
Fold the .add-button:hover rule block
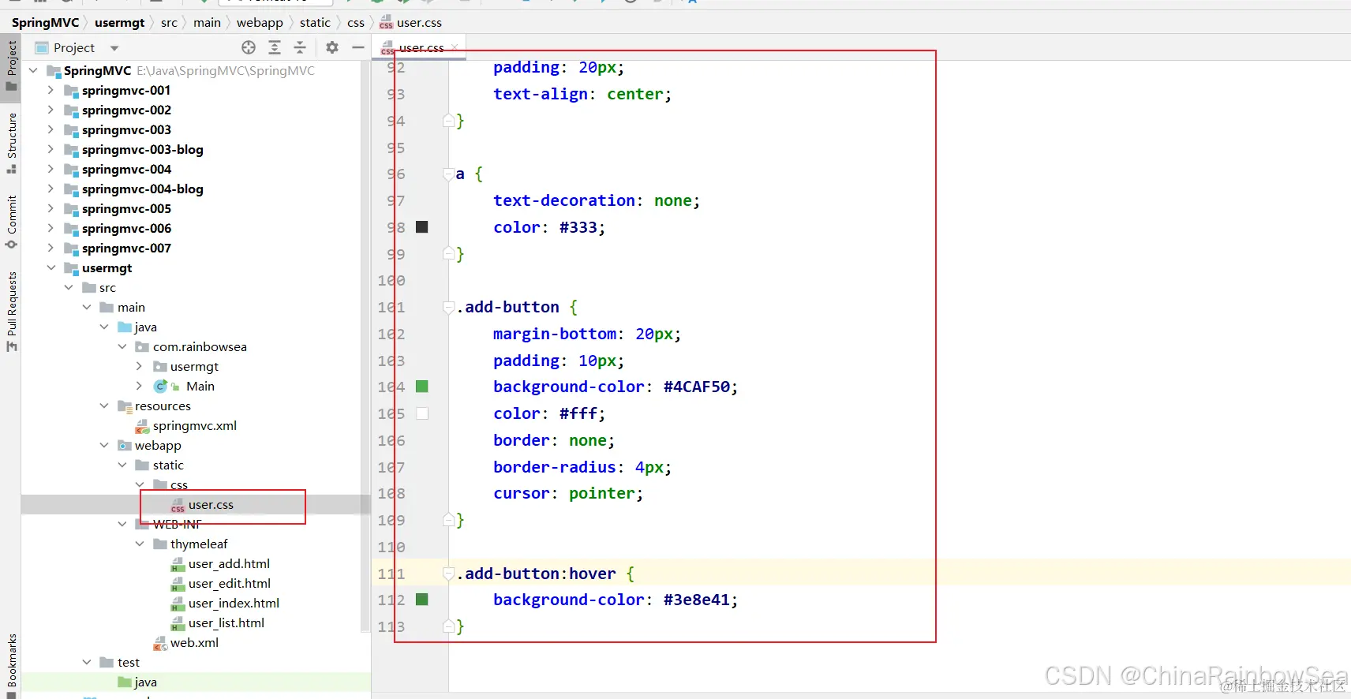point(448,574)
